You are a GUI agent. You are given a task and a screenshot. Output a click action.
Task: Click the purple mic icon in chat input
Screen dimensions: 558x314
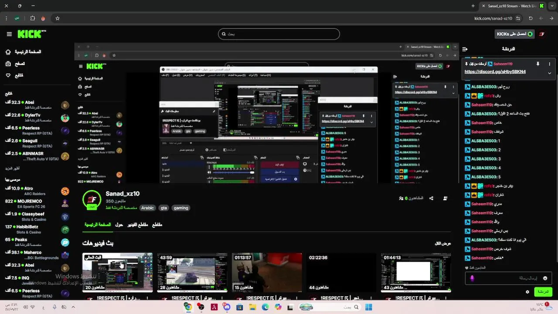point(472,278)
